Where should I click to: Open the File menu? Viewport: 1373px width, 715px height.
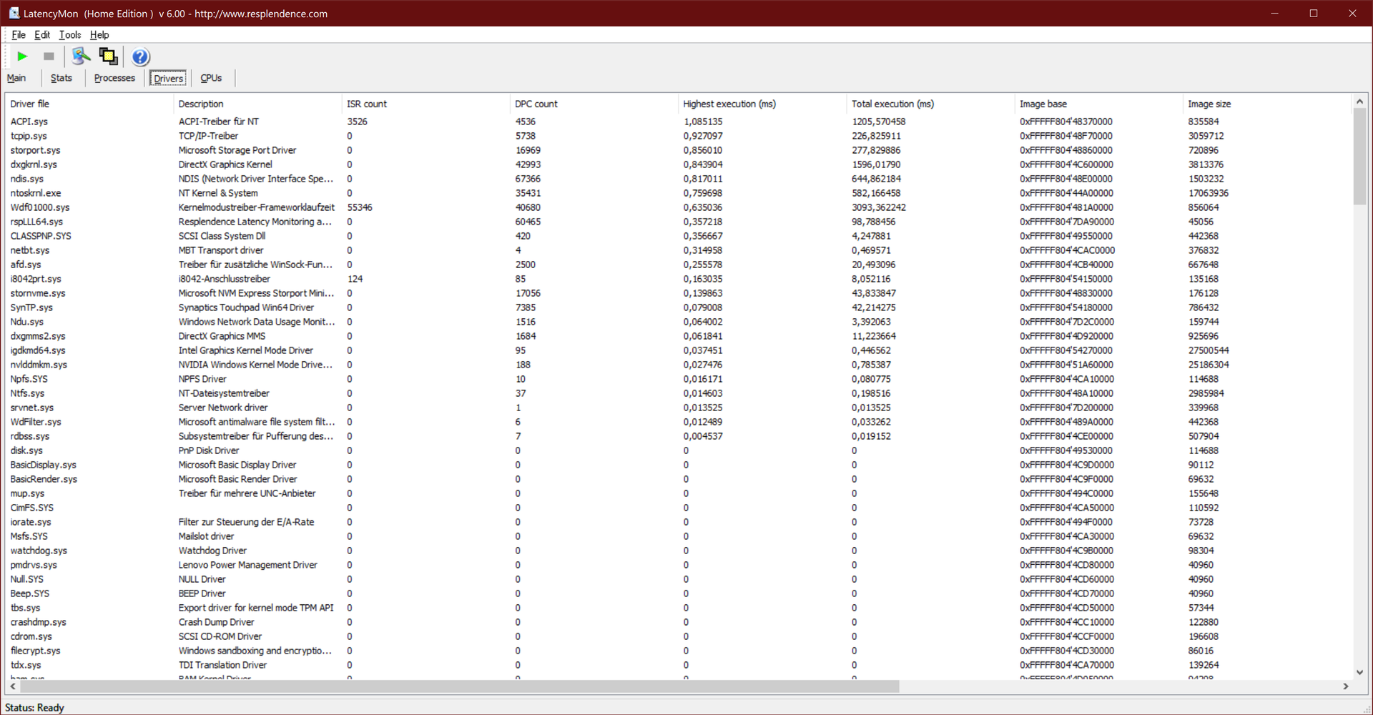point(18,35)
